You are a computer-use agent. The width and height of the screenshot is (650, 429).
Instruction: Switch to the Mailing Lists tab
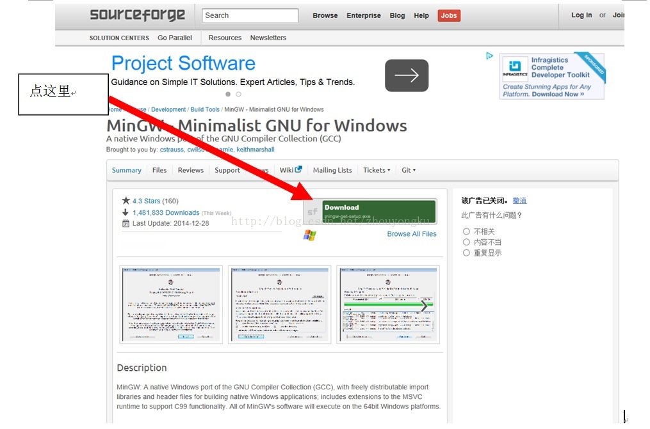pos(332,170)
